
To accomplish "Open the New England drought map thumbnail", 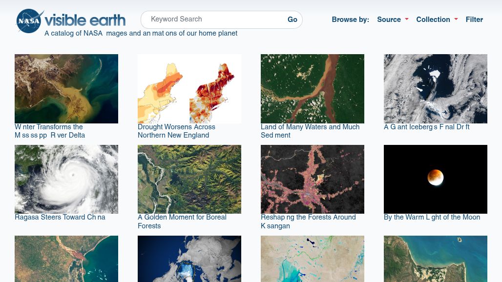I will (189, 88).
